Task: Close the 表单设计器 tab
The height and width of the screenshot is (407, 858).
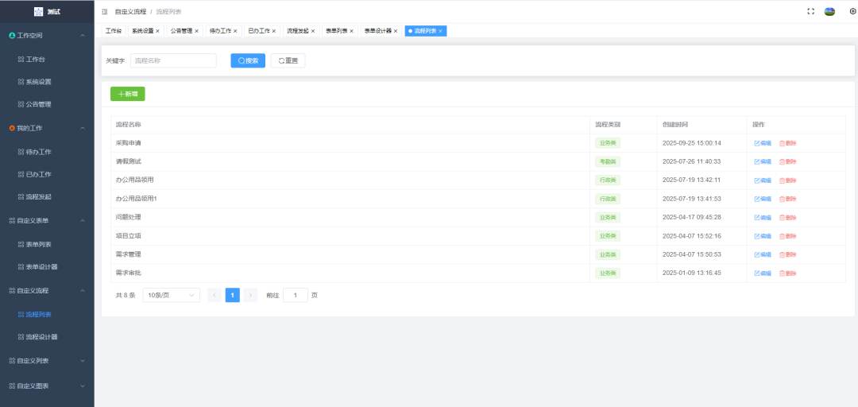Action: pos(395,31)
